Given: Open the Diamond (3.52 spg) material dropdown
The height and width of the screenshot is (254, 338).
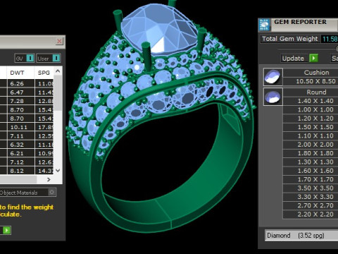Looking at the screenshot, I should coord(301,236).
